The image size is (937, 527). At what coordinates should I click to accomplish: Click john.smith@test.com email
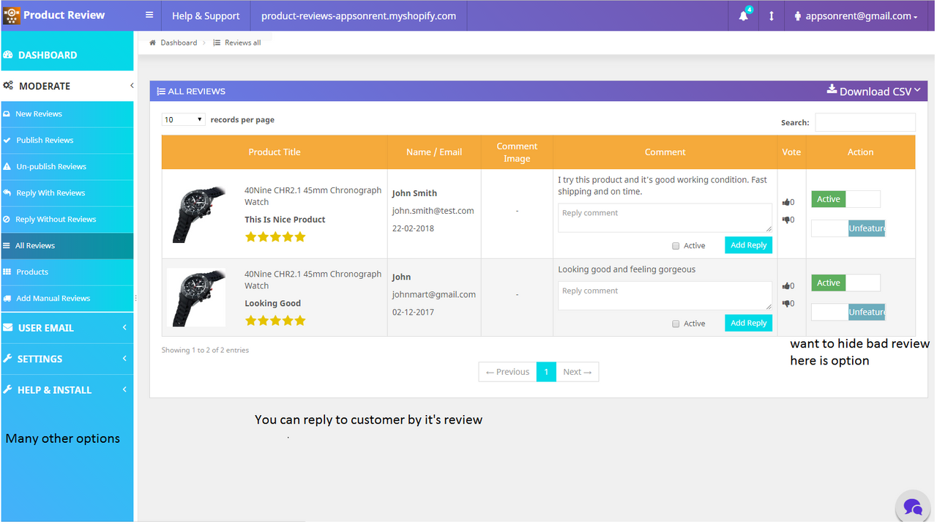[x=433, y=211]
